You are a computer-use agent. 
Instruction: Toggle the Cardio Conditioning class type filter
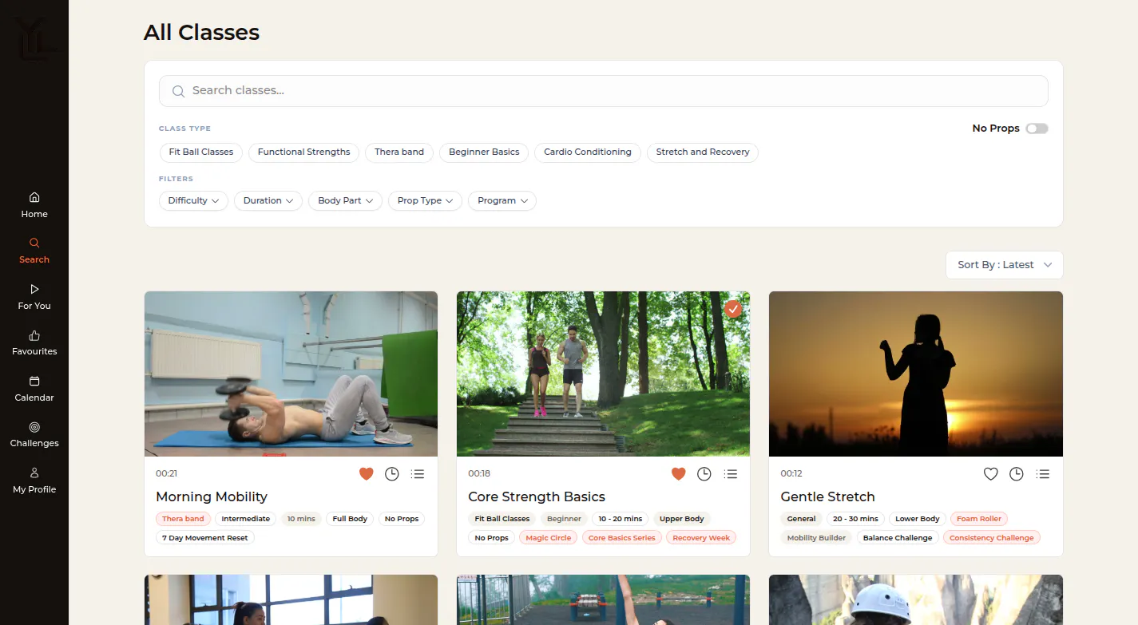pos(588,152)
